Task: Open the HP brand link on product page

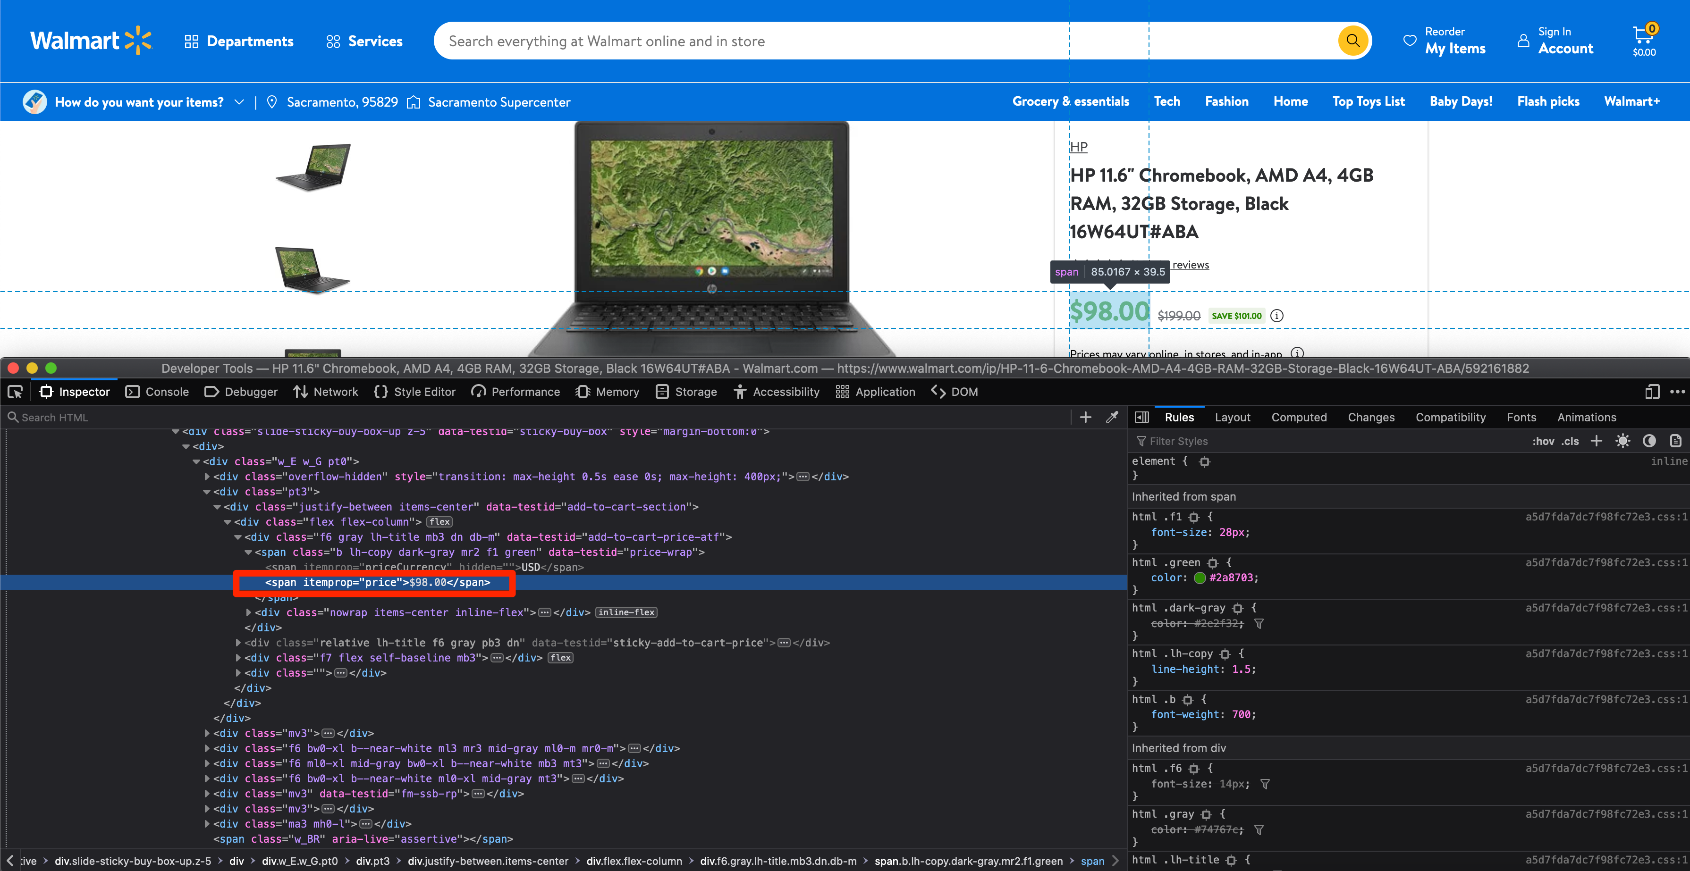Action: pos(1079,146)
